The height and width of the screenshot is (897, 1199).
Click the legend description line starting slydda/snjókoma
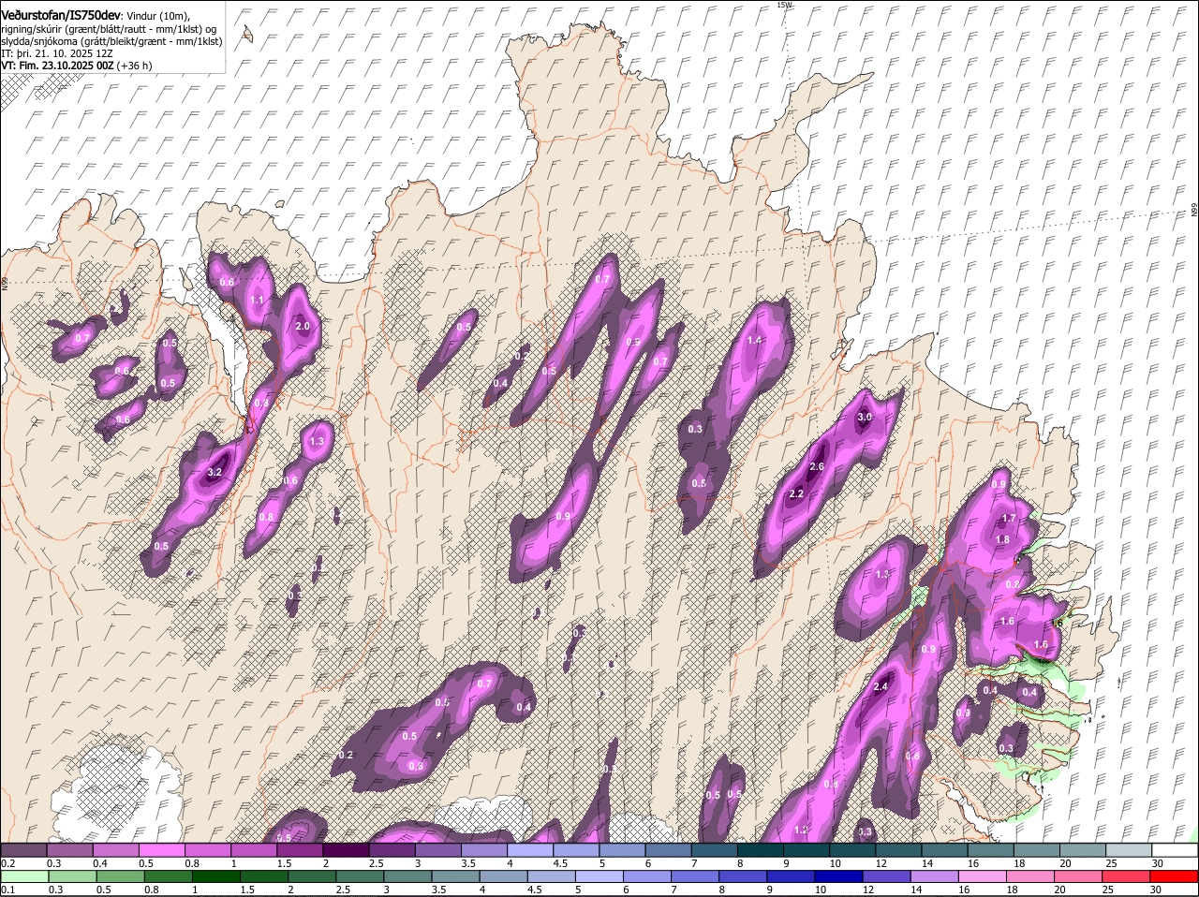pyautogui.click(x=111, y=41)
